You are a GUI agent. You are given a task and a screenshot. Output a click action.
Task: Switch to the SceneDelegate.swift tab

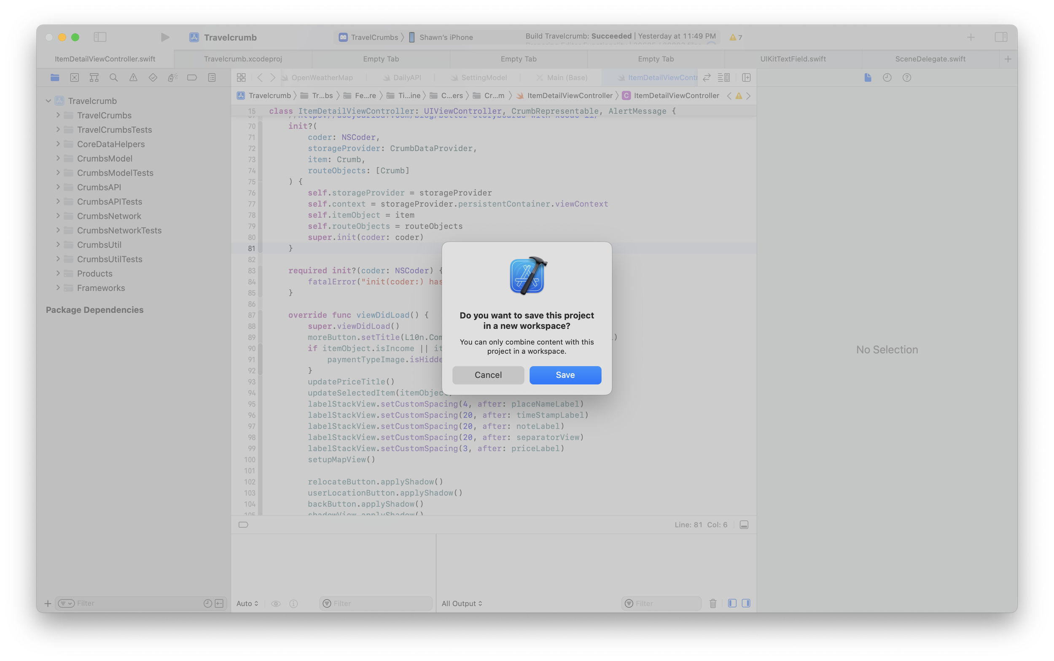[930, 59]
